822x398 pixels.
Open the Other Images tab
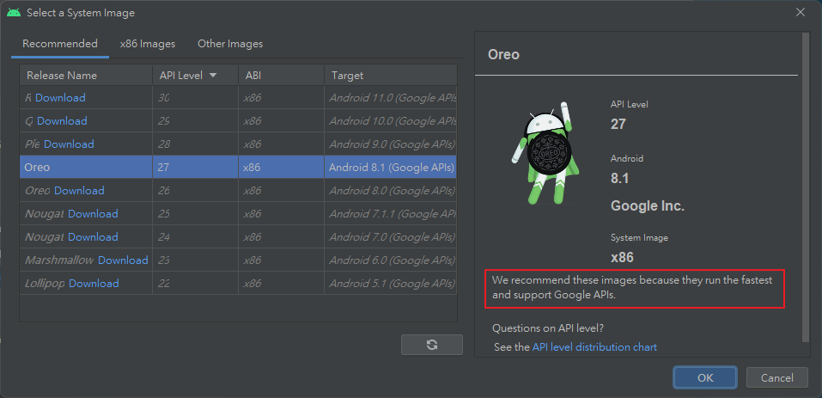pyautogui.click(x=230, y=44)
